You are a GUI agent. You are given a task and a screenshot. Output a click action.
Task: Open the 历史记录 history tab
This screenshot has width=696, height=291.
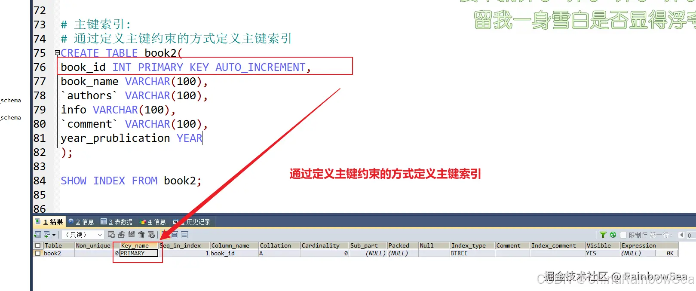tap(192, 222)
